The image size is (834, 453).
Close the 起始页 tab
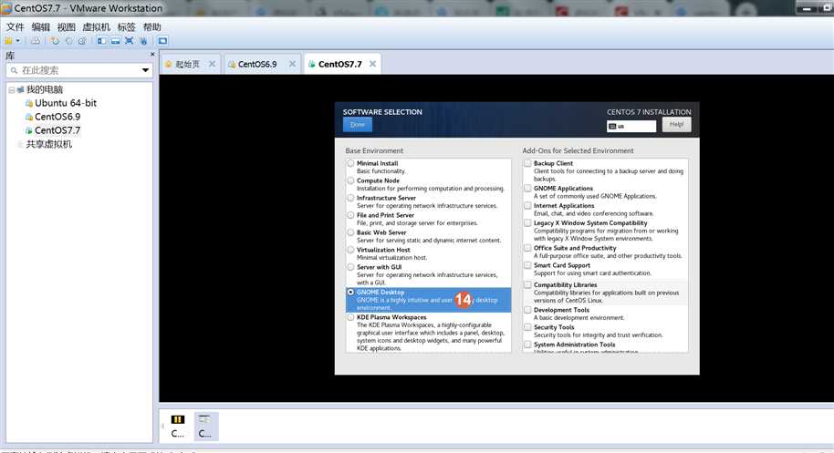click(x=213, y=64)
